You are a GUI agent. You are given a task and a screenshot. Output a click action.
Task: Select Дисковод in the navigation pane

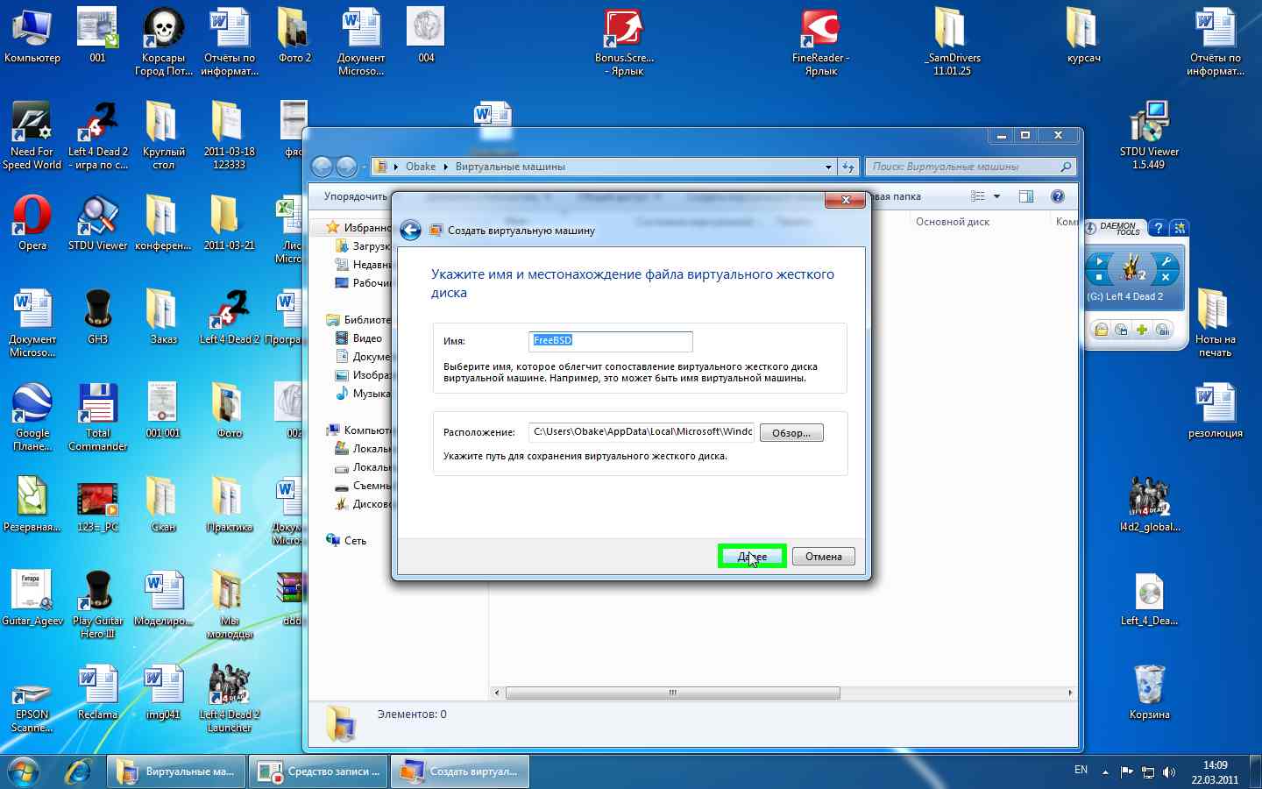363,504
